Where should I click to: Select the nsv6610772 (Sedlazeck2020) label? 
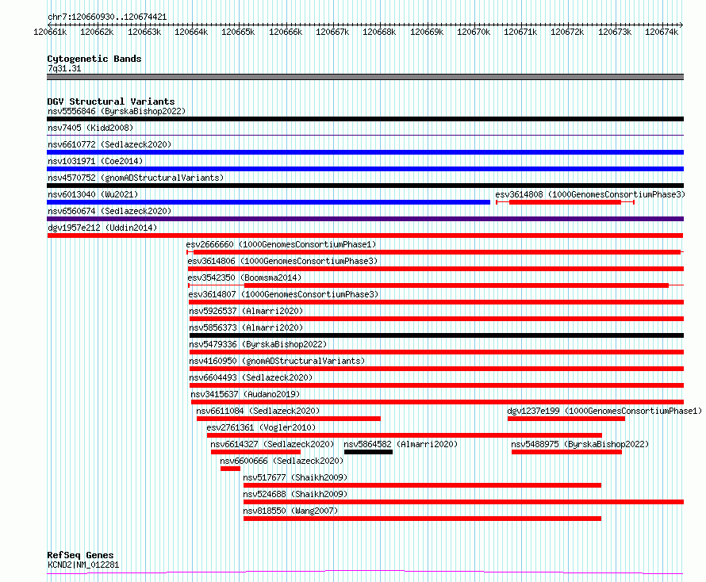click(109, 144)
